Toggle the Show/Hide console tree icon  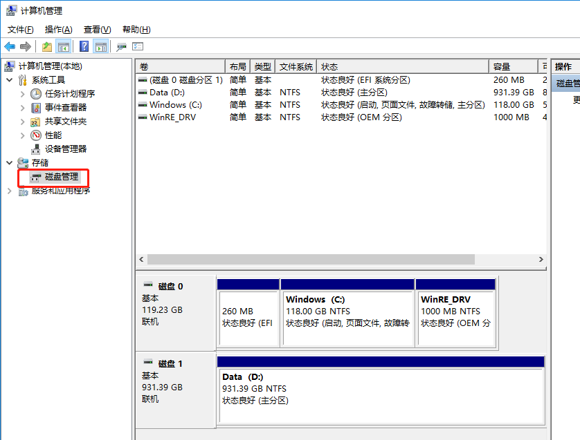63,47
